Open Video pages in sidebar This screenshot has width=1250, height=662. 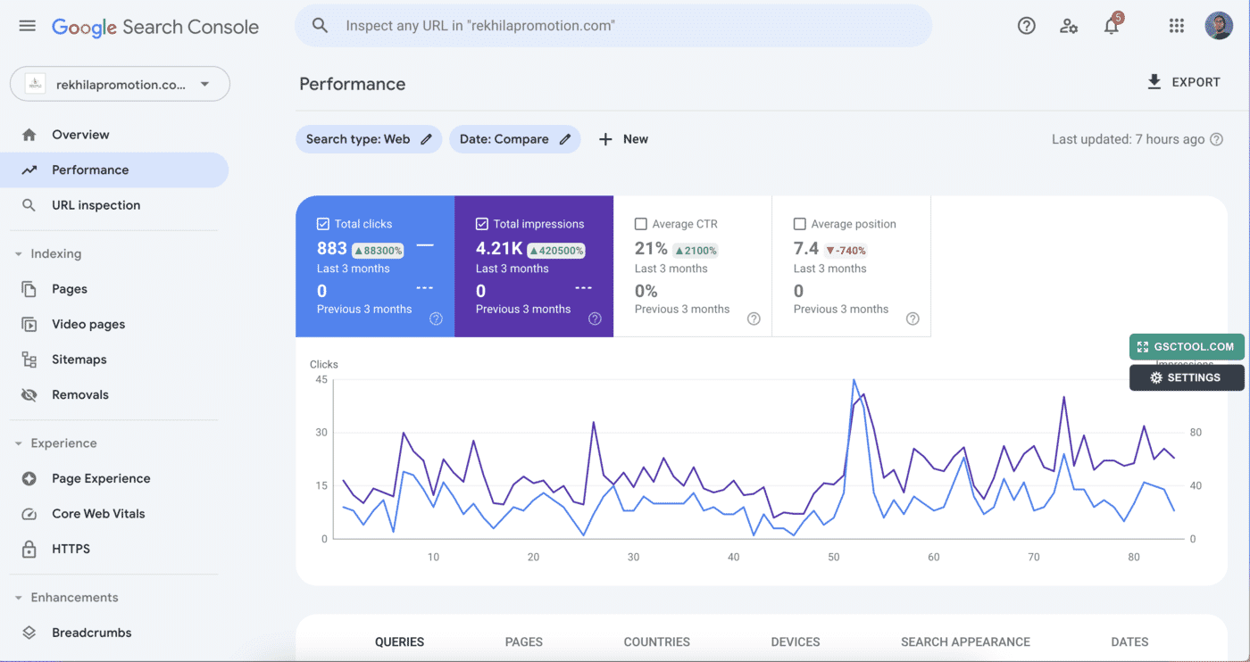[x=114, y=325]
